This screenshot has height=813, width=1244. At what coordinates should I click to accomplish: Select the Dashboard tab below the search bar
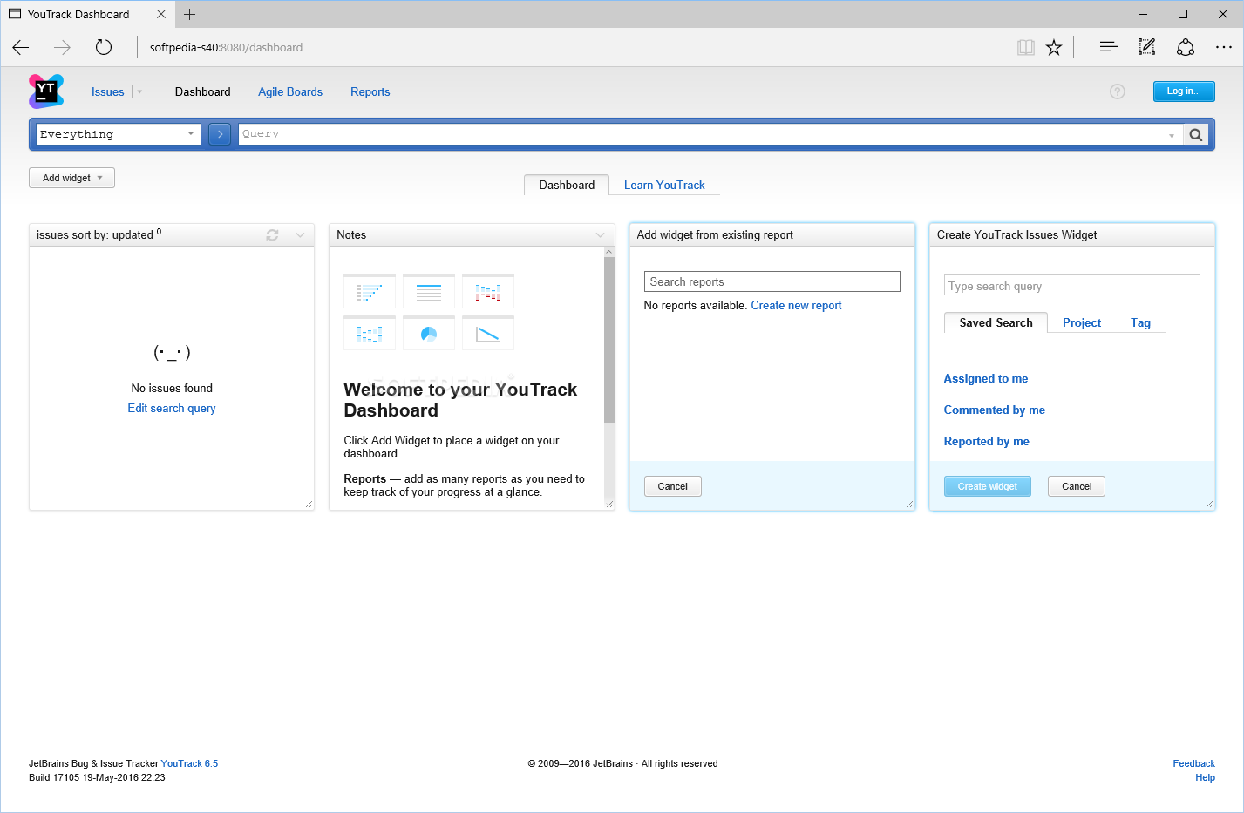(567, 185)
